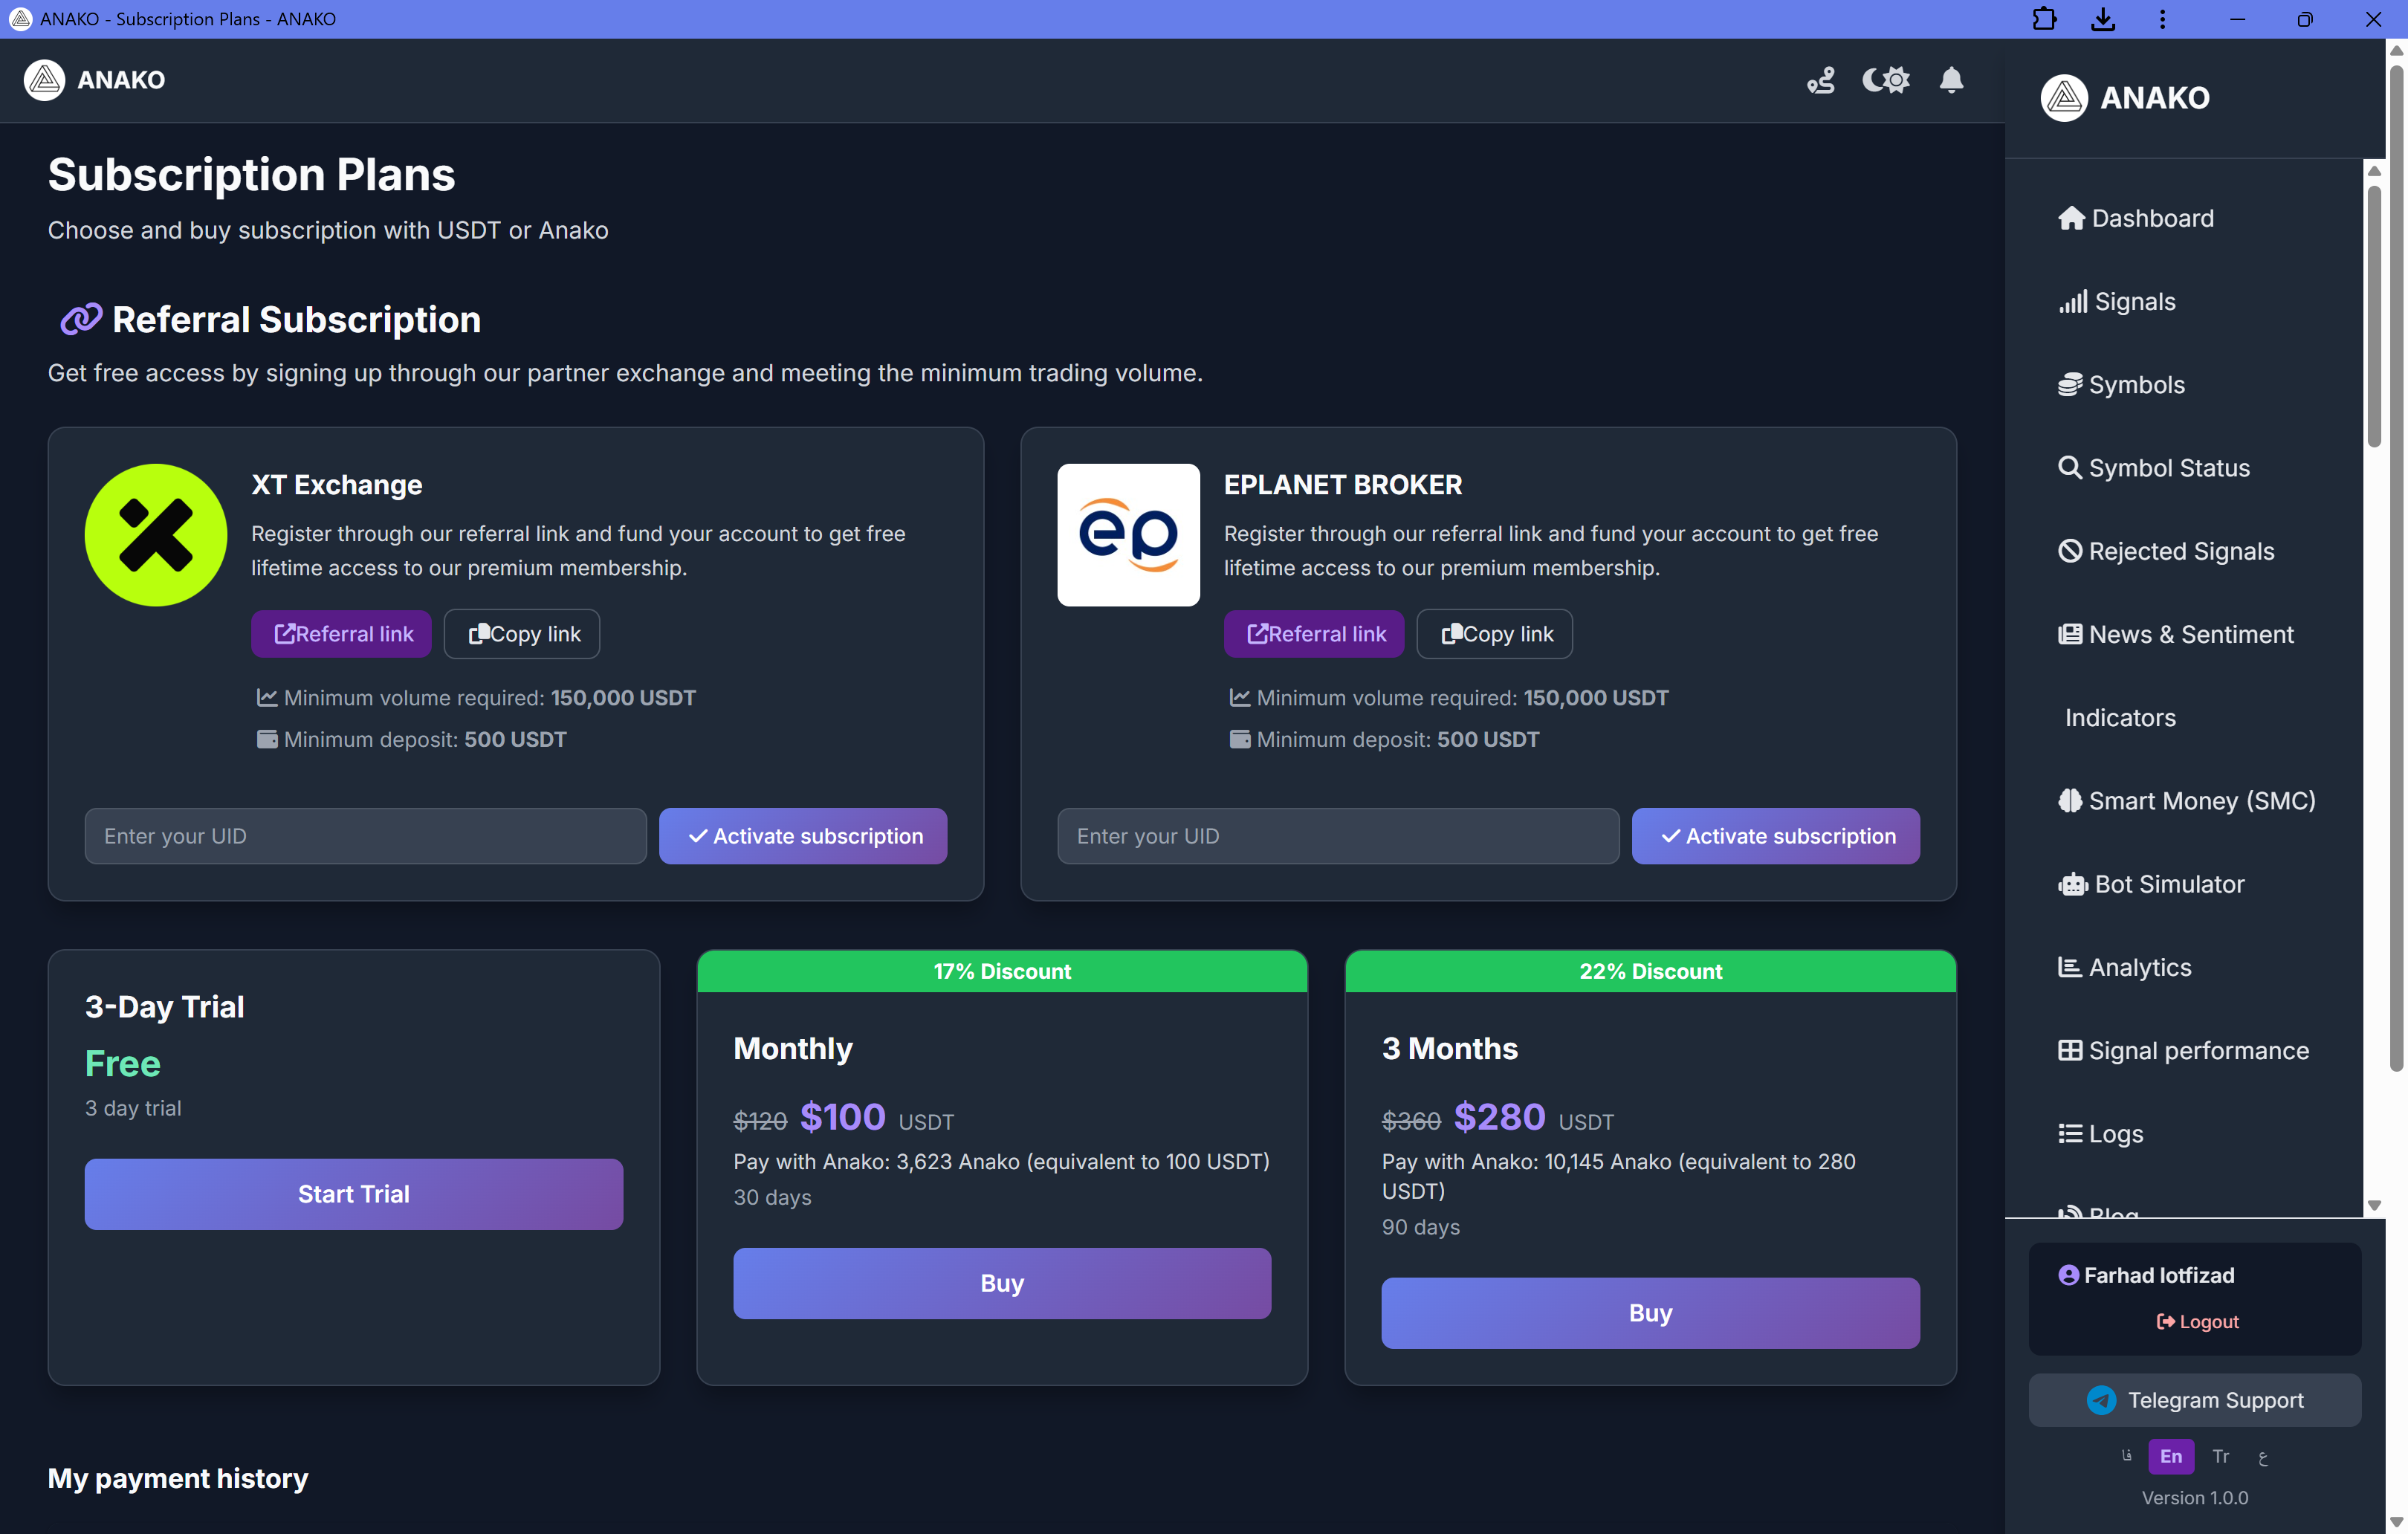Open Symbol Status with the magnifier icon

pyautogui.click(x=2153, y=467)
